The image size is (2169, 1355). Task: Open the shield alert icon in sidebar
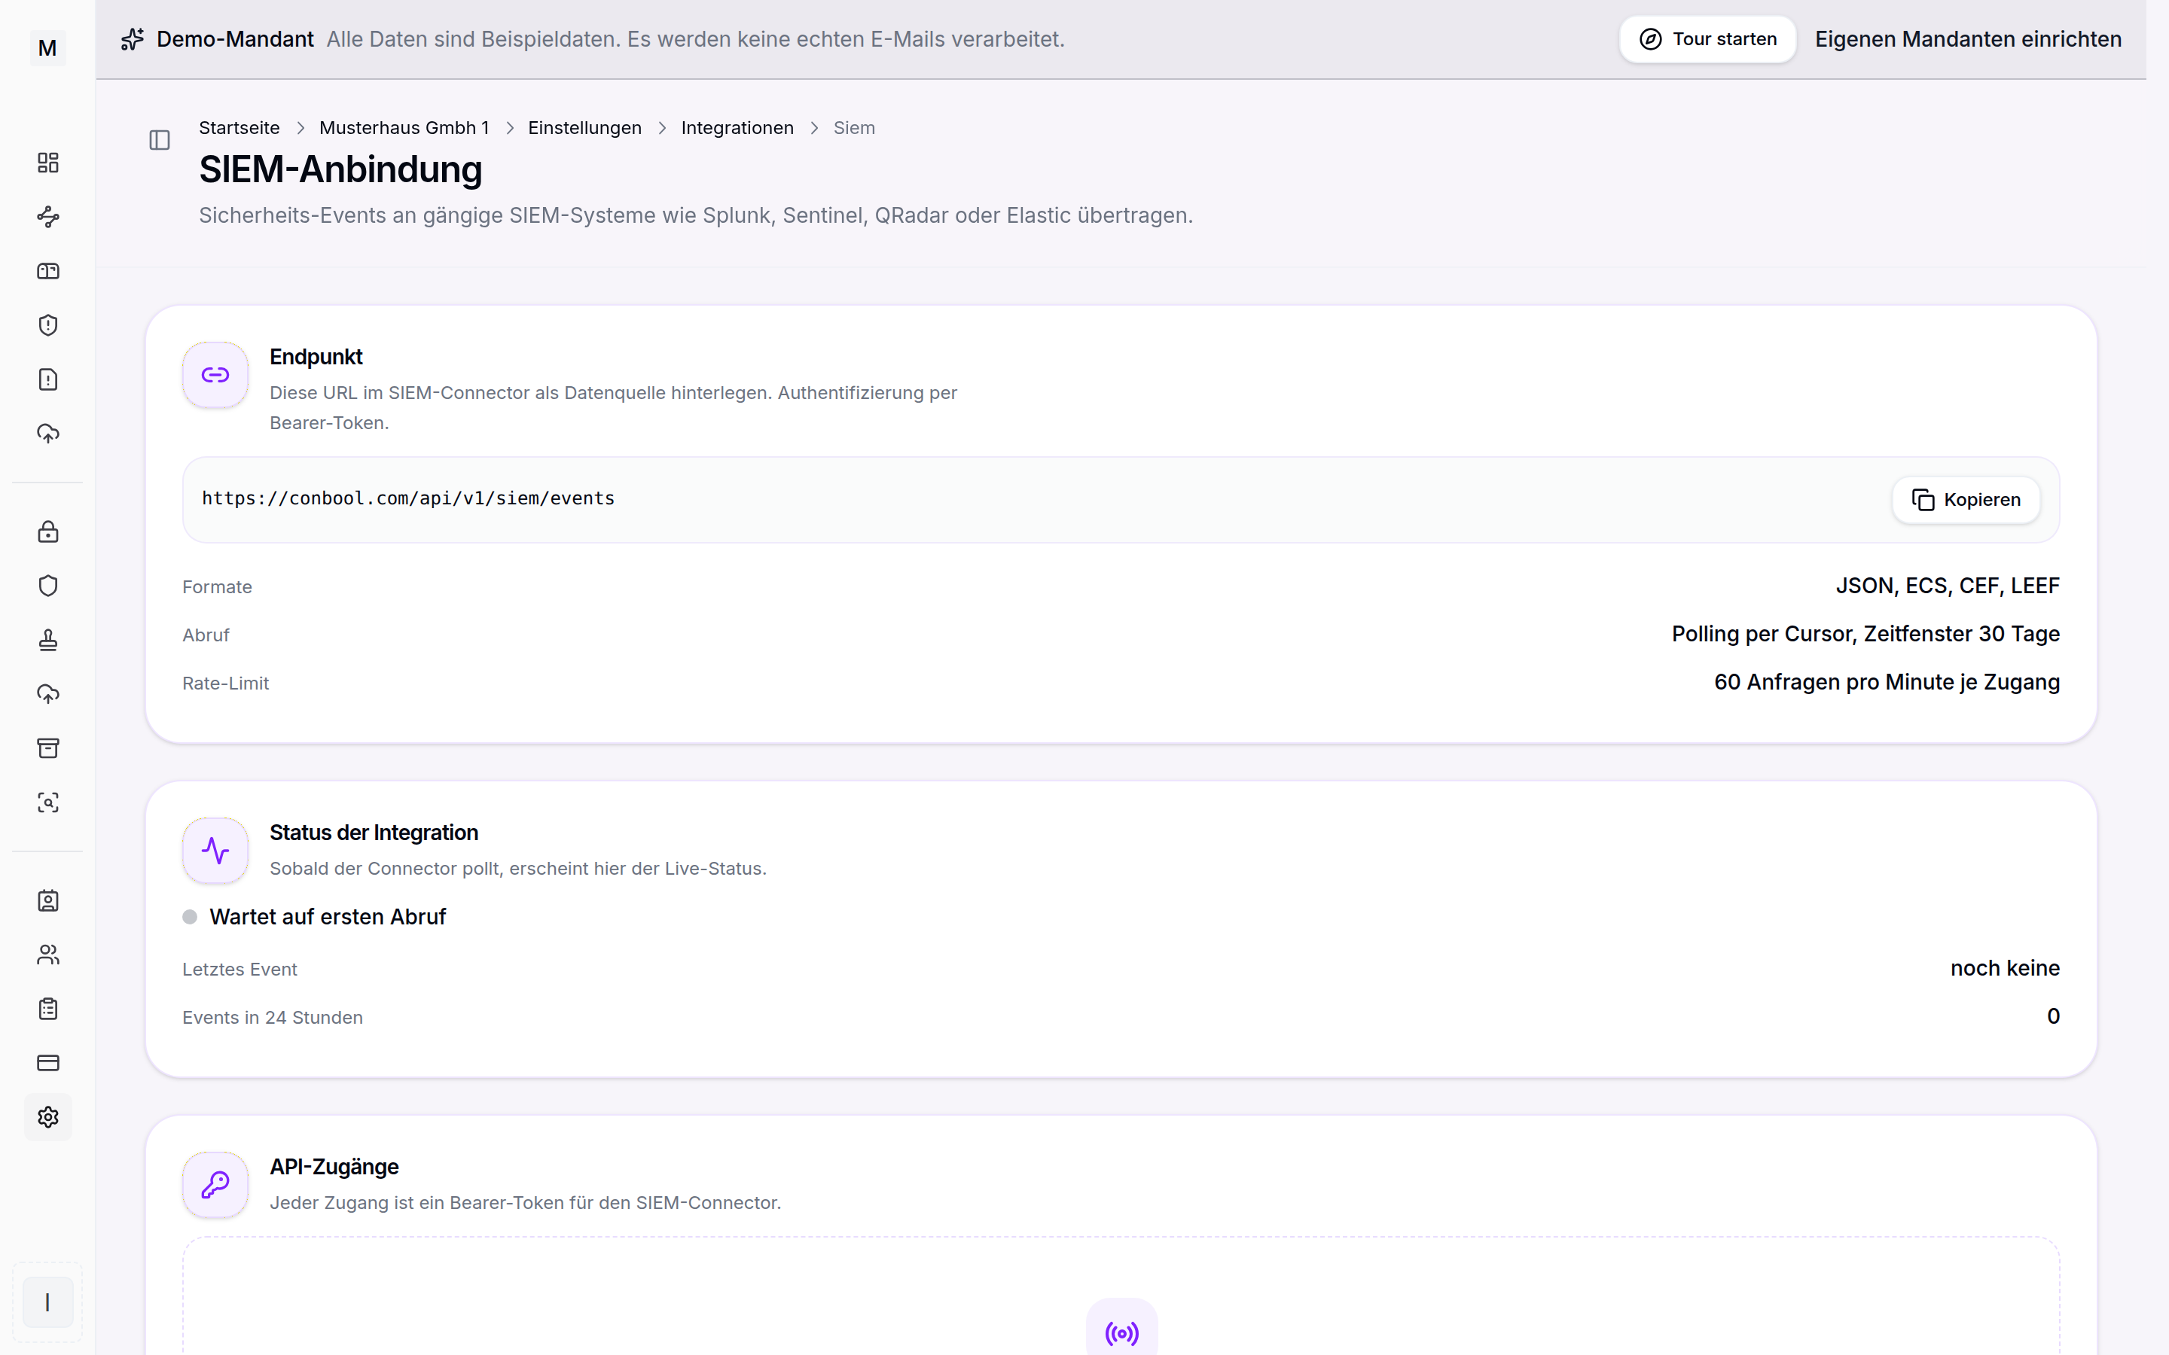[47, 325]
